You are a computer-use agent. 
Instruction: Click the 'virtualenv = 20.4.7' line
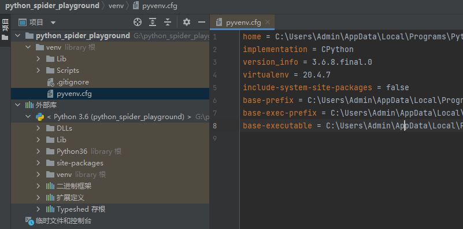(x=287, y=75)
